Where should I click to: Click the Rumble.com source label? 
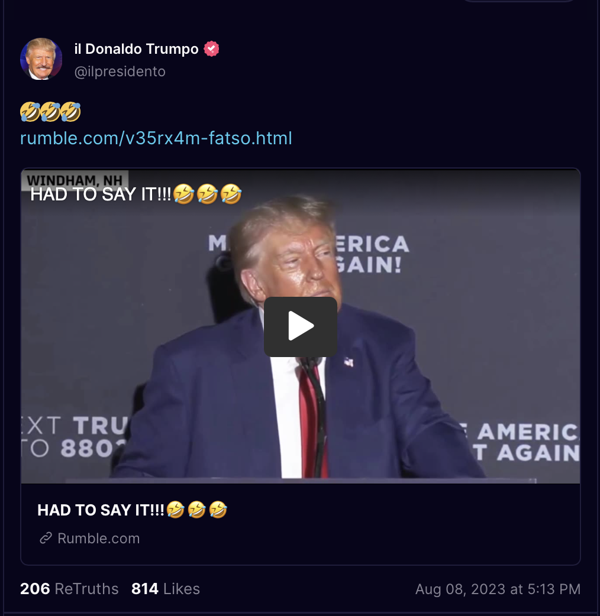[99, 538]
